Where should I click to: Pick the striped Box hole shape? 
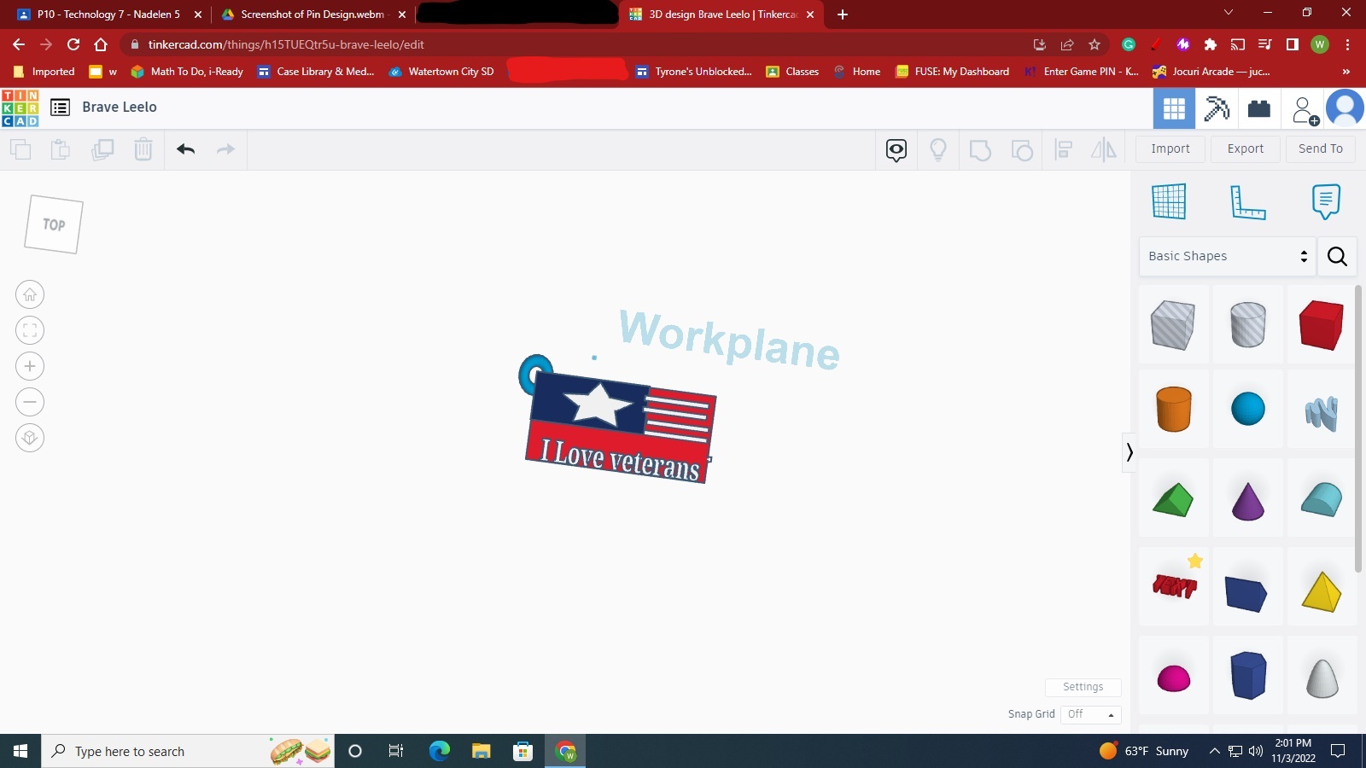pos(1173,325)
